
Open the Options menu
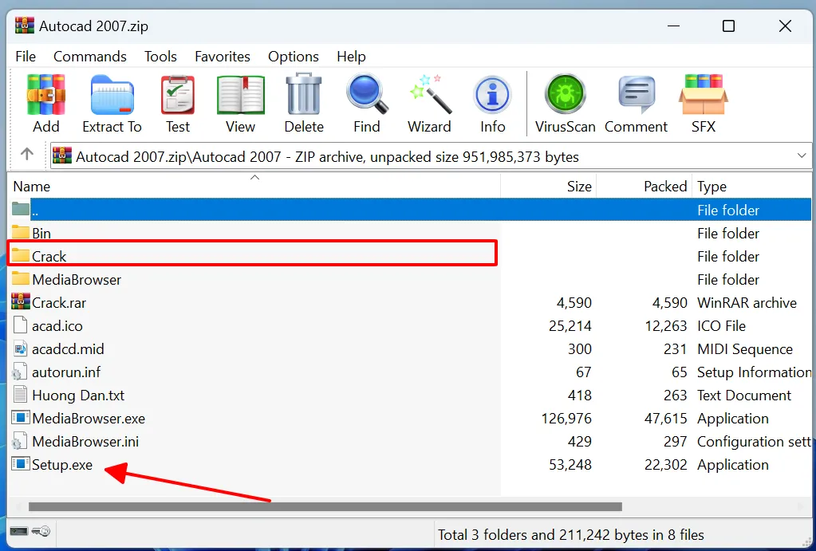(x=293, y=57)
